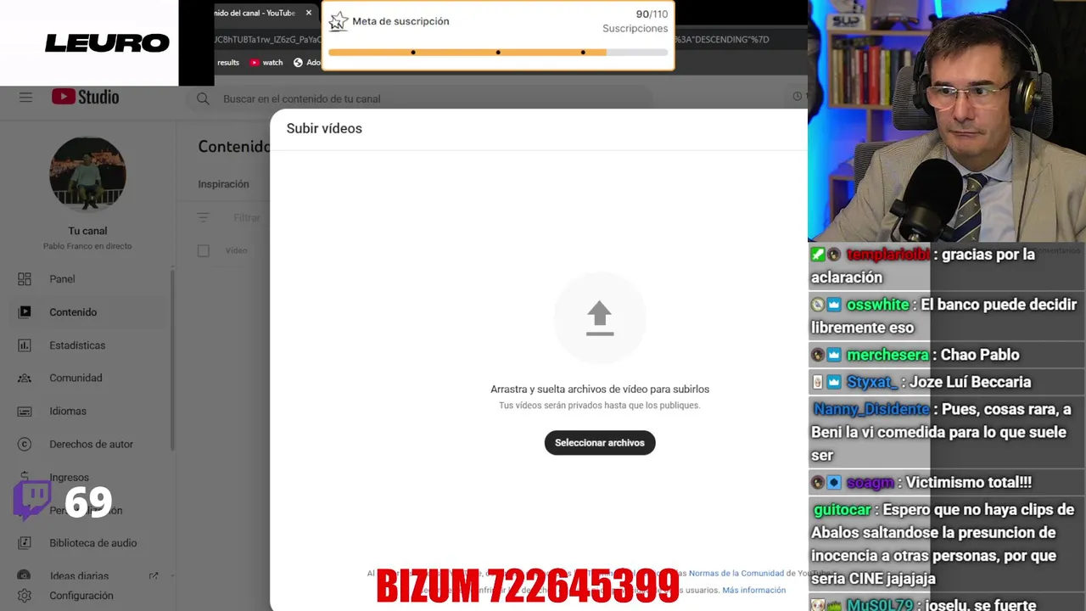Switch to the Inspiración tab

[x=223, y=184]
